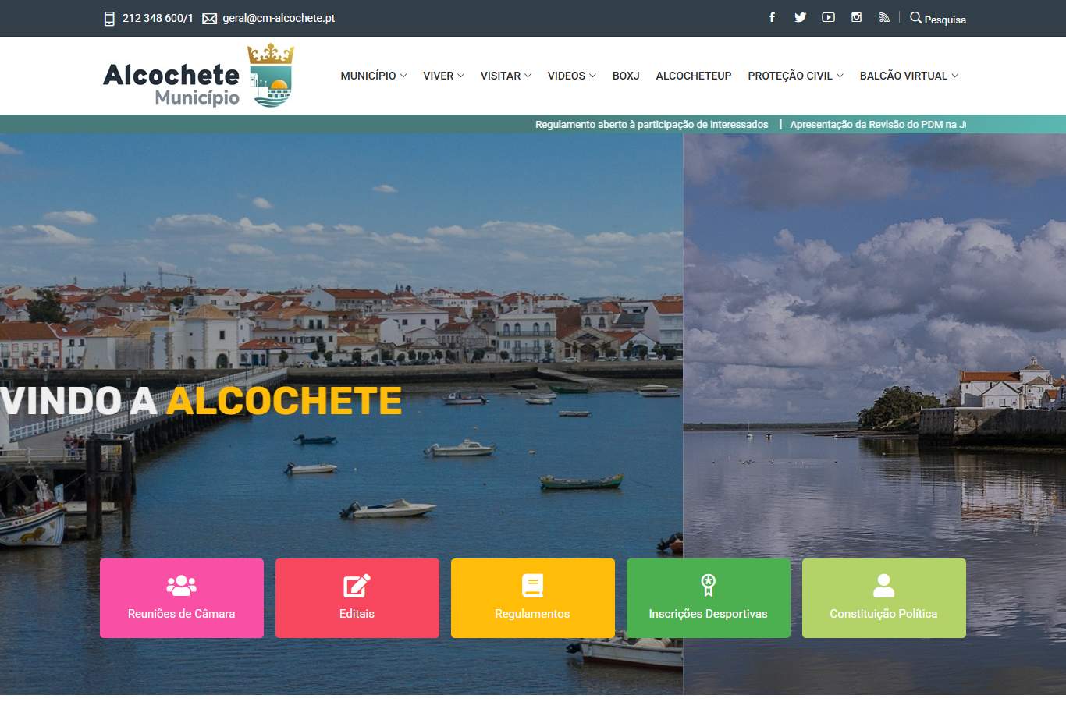
Task: Open the Inscrições Desportivas link text
Action: coord(708,614)
